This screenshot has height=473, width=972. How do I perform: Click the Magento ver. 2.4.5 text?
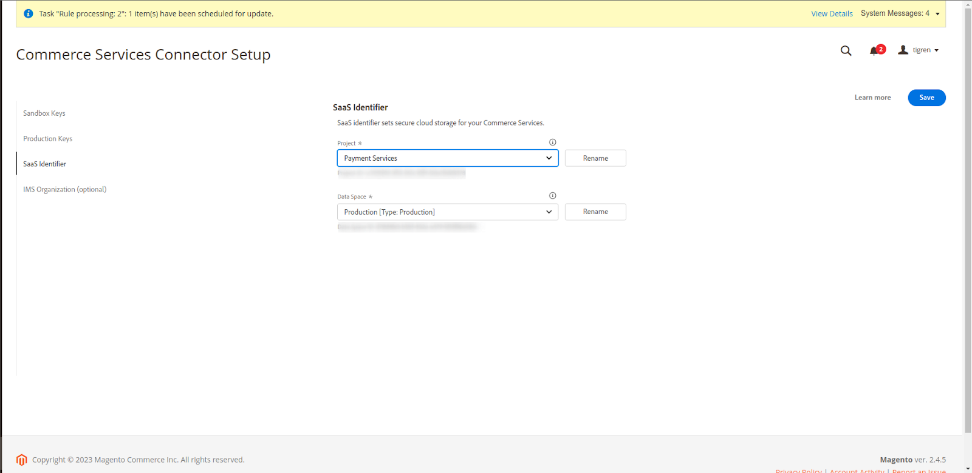[912, 460]
